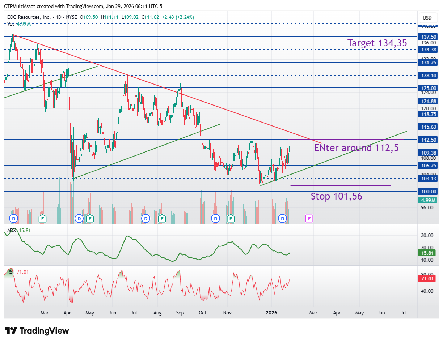Click the EOG Resources symbol title

(x=30, y=17)
